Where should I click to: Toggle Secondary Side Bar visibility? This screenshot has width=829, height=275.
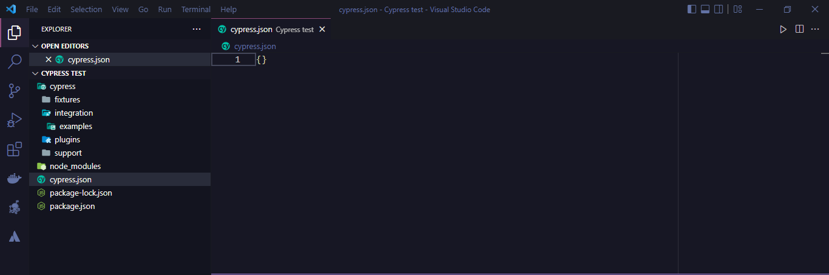pyautogui.click(x=719, y=9)
